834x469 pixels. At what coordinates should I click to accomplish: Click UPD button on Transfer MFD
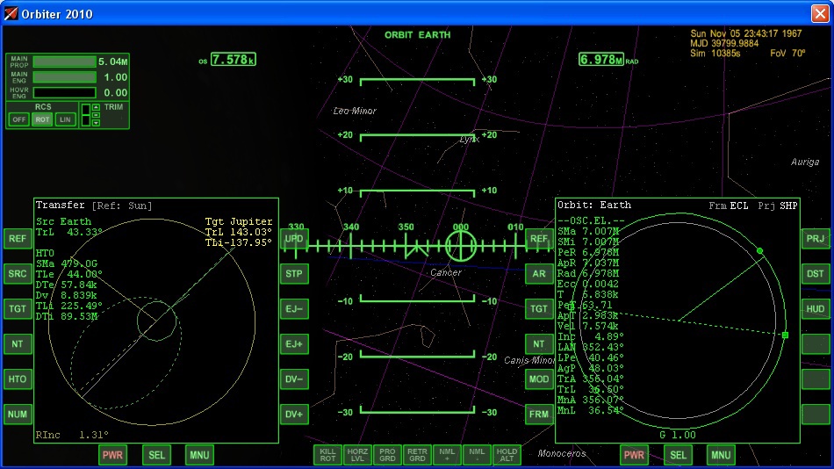(294, 239)
